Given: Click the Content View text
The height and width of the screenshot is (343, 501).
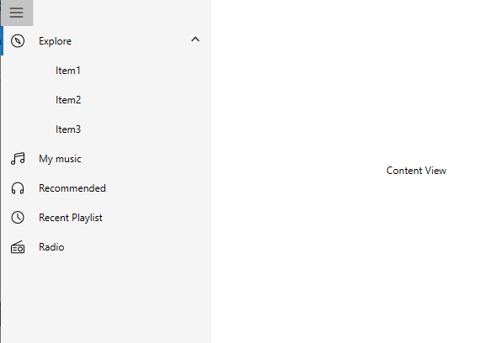Looking at the screenshot, I should click(416, 171).
